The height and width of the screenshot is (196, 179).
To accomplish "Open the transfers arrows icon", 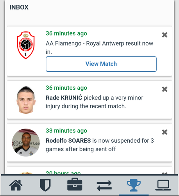I will click(104, 185).
